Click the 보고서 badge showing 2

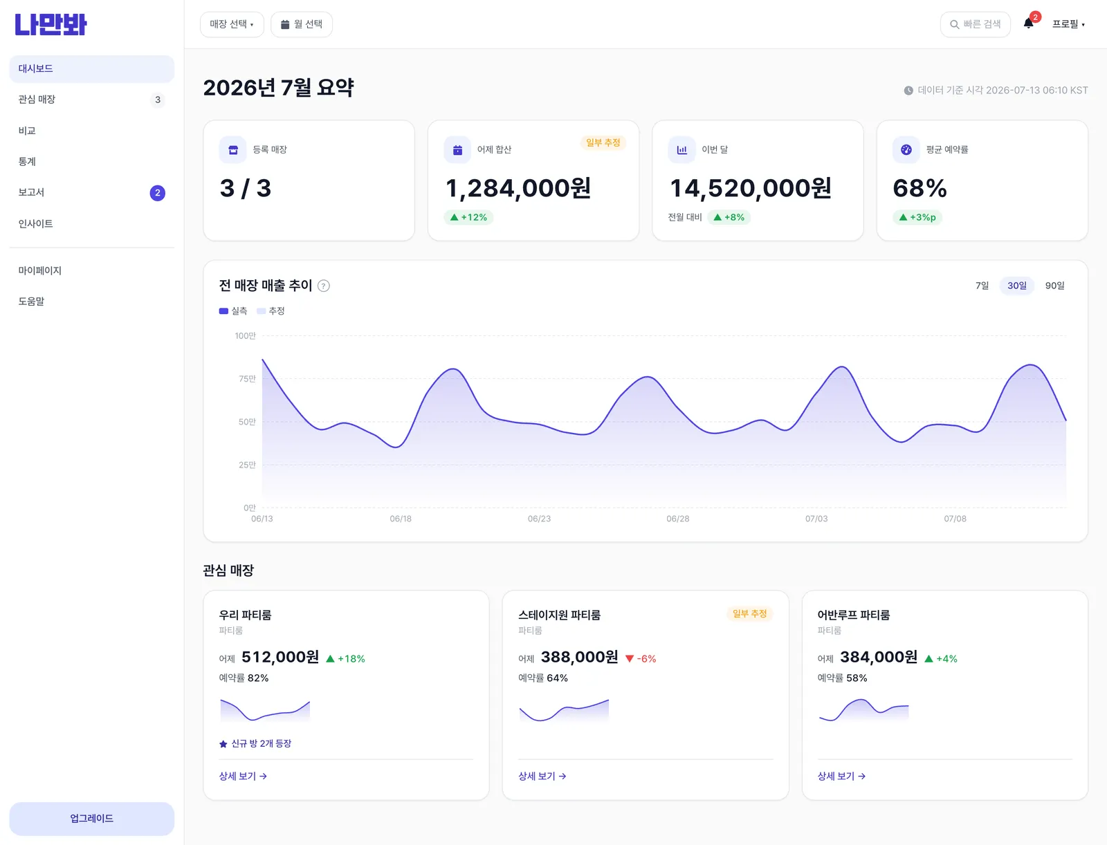[158, 193]
